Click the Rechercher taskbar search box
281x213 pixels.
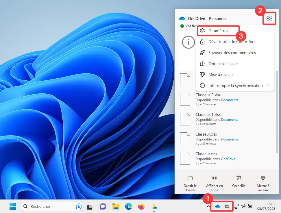pyautogui.click(x=51, y=206)
